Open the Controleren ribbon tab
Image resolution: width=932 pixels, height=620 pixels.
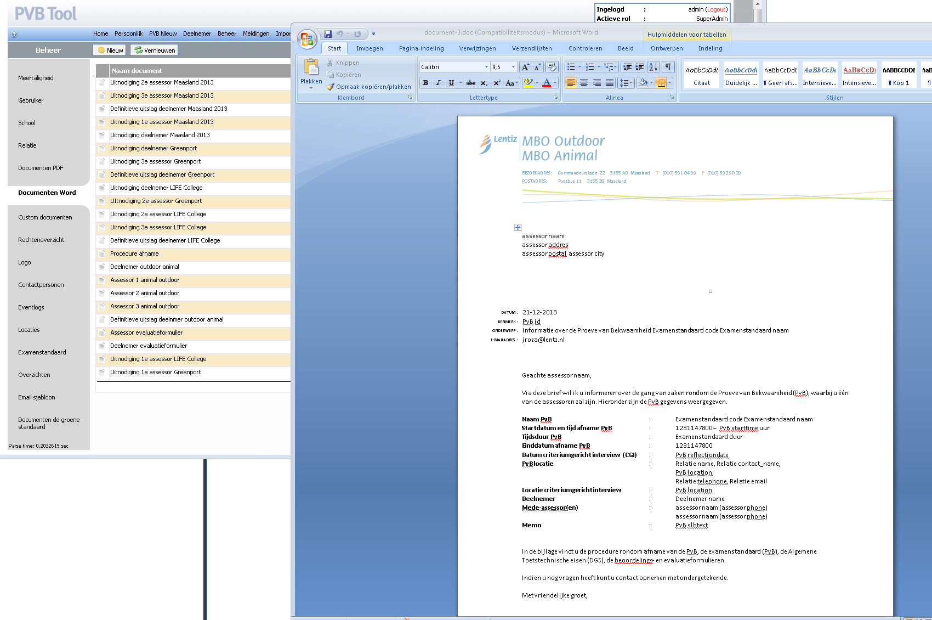(585, 48)
